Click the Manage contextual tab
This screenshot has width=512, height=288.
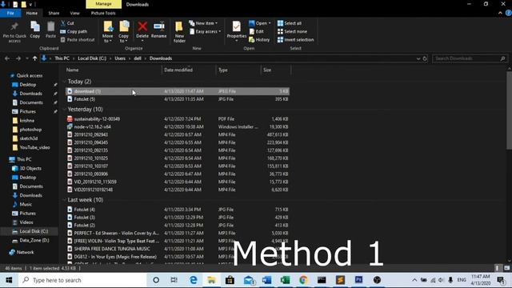pos(103,4)
